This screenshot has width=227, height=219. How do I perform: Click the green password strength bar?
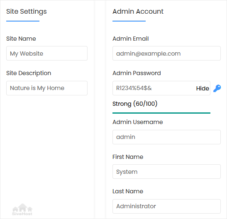pyautogui.click(x=161, y=113)
